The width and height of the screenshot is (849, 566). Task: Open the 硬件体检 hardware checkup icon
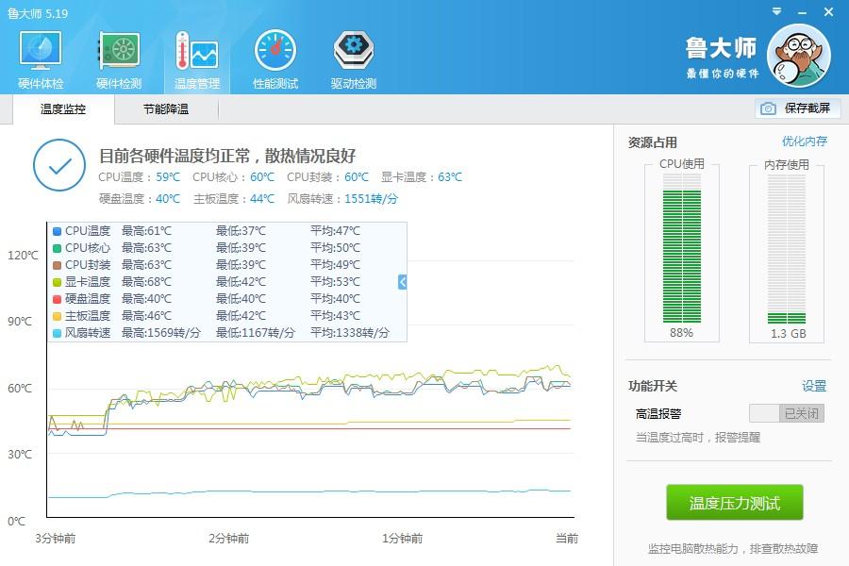[41, 50]
